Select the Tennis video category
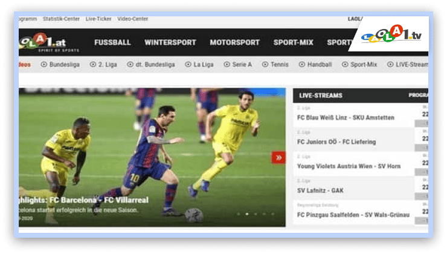This screenshot has width=447, height=254. [280, 65]
